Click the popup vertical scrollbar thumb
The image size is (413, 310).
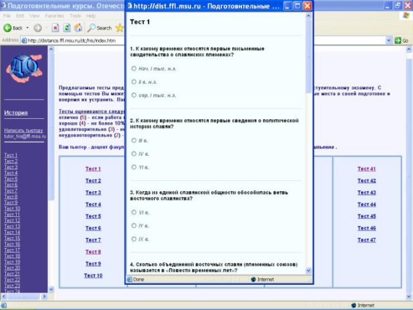308,56
